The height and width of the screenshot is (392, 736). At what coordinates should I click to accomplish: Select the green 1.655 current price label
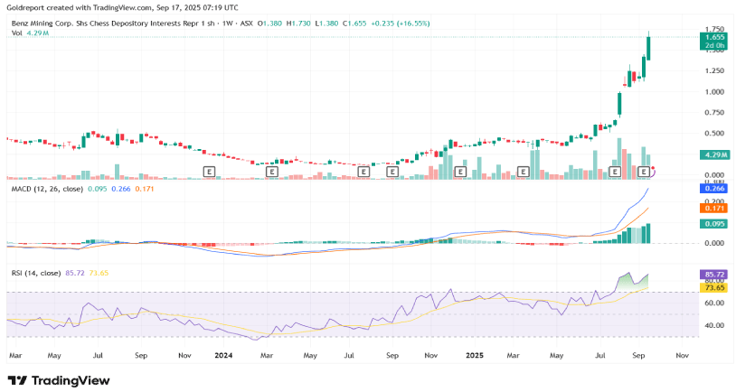pos(714,37)
